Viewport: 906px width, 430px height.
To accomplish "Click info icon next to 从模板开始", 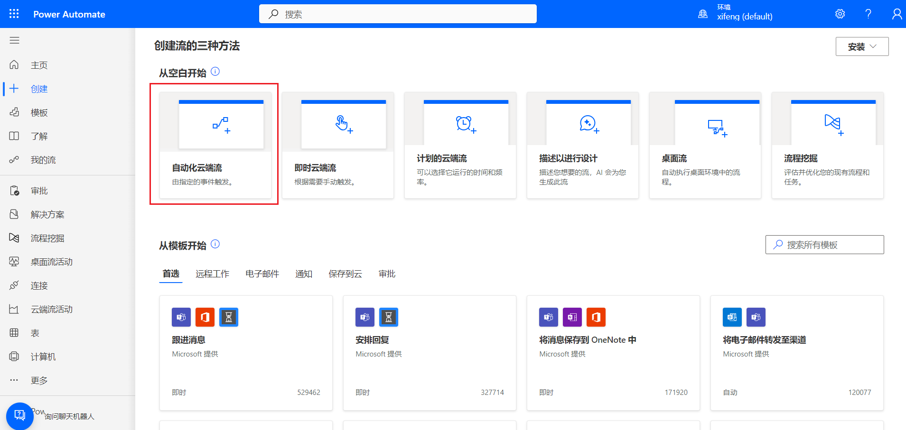I will click(215, 244).
